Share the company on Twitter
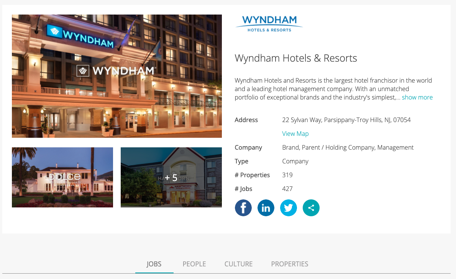Image resolution: width=456 pixels, height=279 pixels. 289,208
